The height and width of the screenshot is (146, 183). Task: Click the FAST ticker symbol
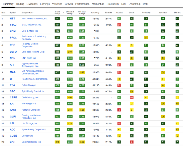click(x=13, y=110)
